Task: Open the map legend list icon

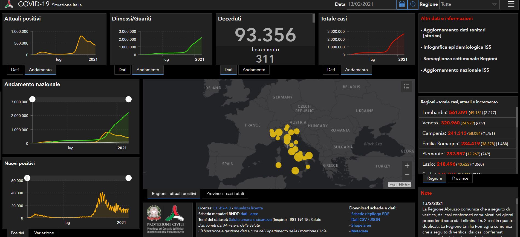Action: click(x=406, y=87)
